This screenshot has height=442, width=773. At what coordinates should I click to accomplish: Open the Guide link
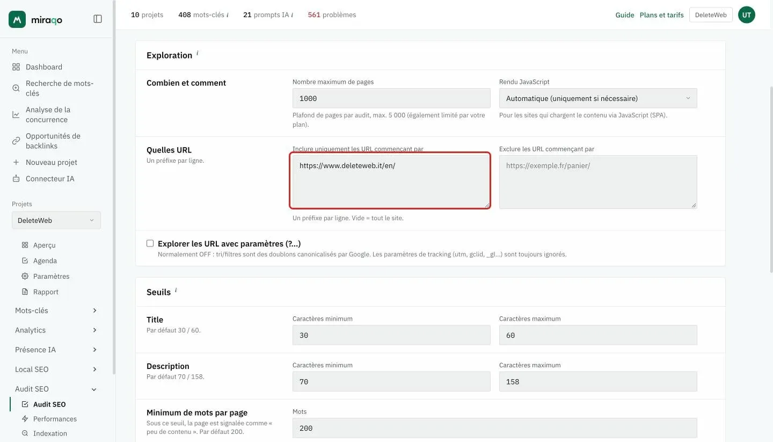(x=625, y=15)
